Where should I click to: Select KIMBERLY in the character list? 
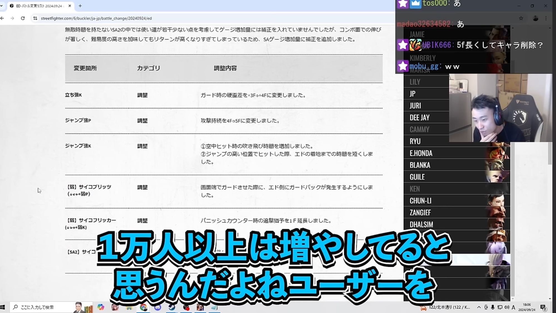point(457,58)
